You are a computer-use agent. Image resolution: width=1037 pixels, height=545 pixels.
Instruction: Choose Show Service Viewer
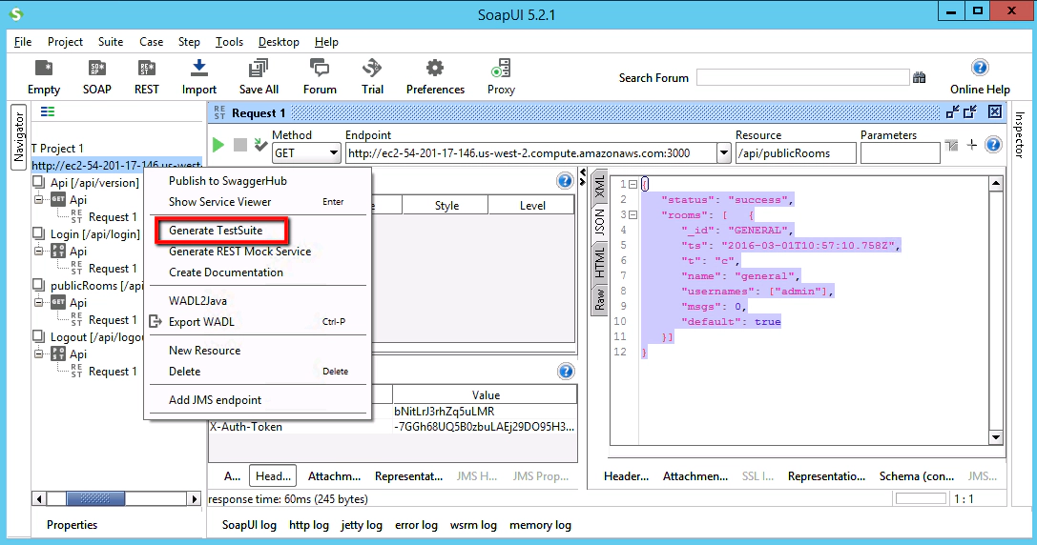[x=220, y=202]
